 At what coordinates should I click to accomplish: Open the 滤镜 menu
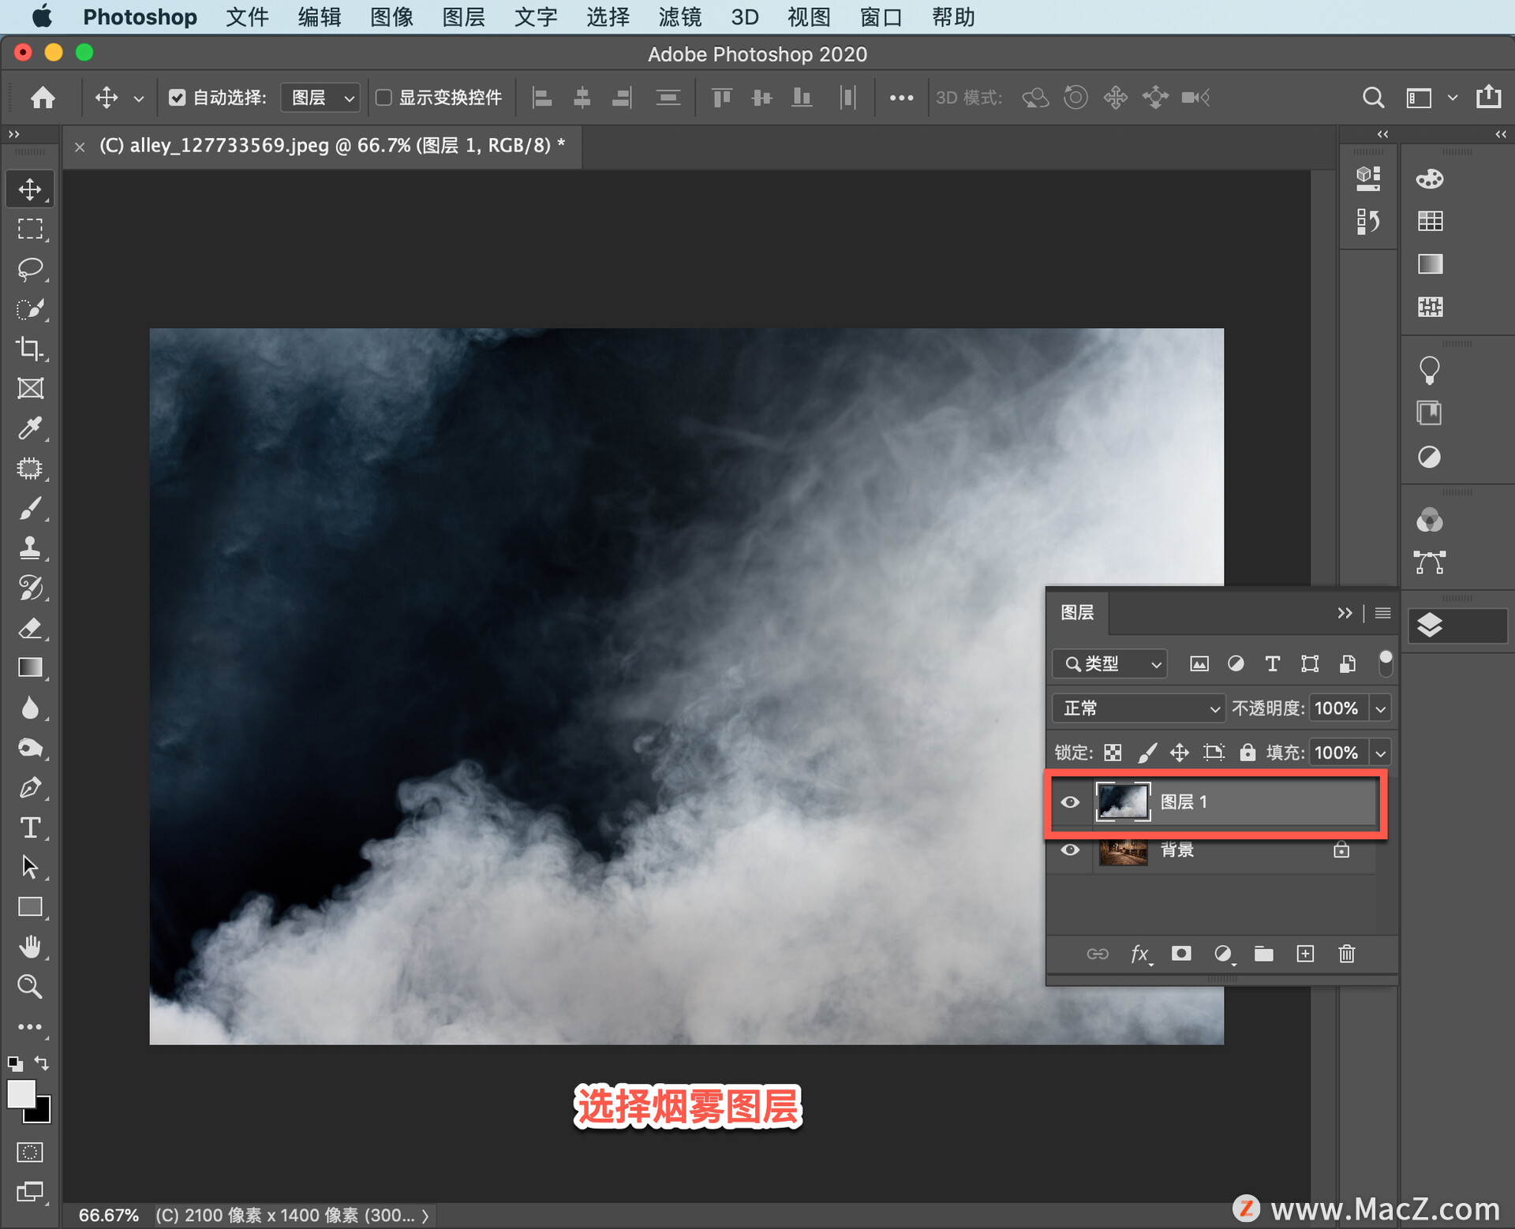[680, 17]
